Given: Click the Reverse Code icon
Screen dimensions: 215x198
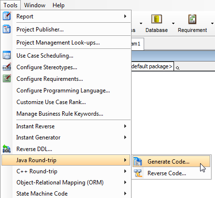Looking at the screenshot, I should 138,173.
